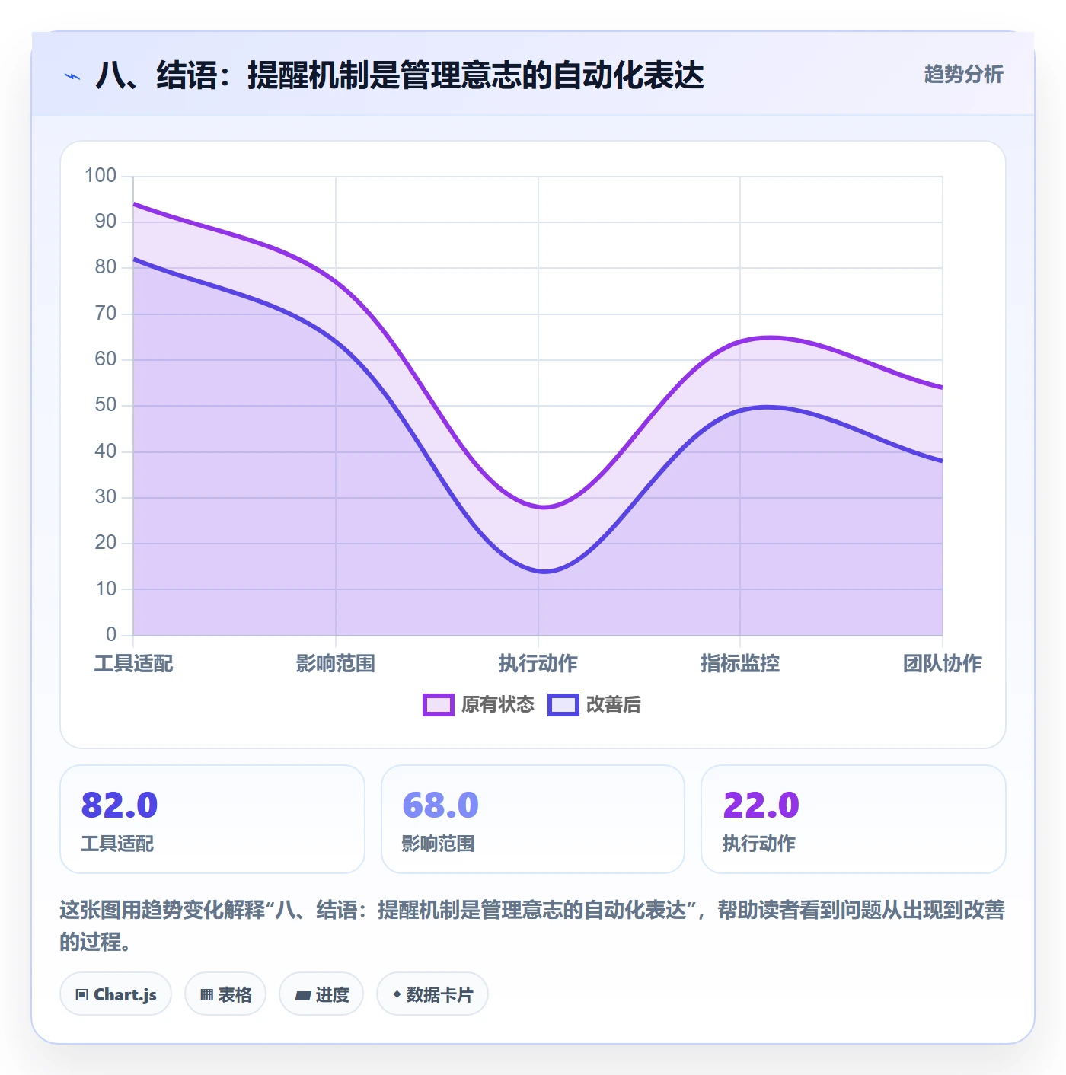Open the 82.0 工具适配 data card
This screenshot has width=1066, height=1075.
212,819
